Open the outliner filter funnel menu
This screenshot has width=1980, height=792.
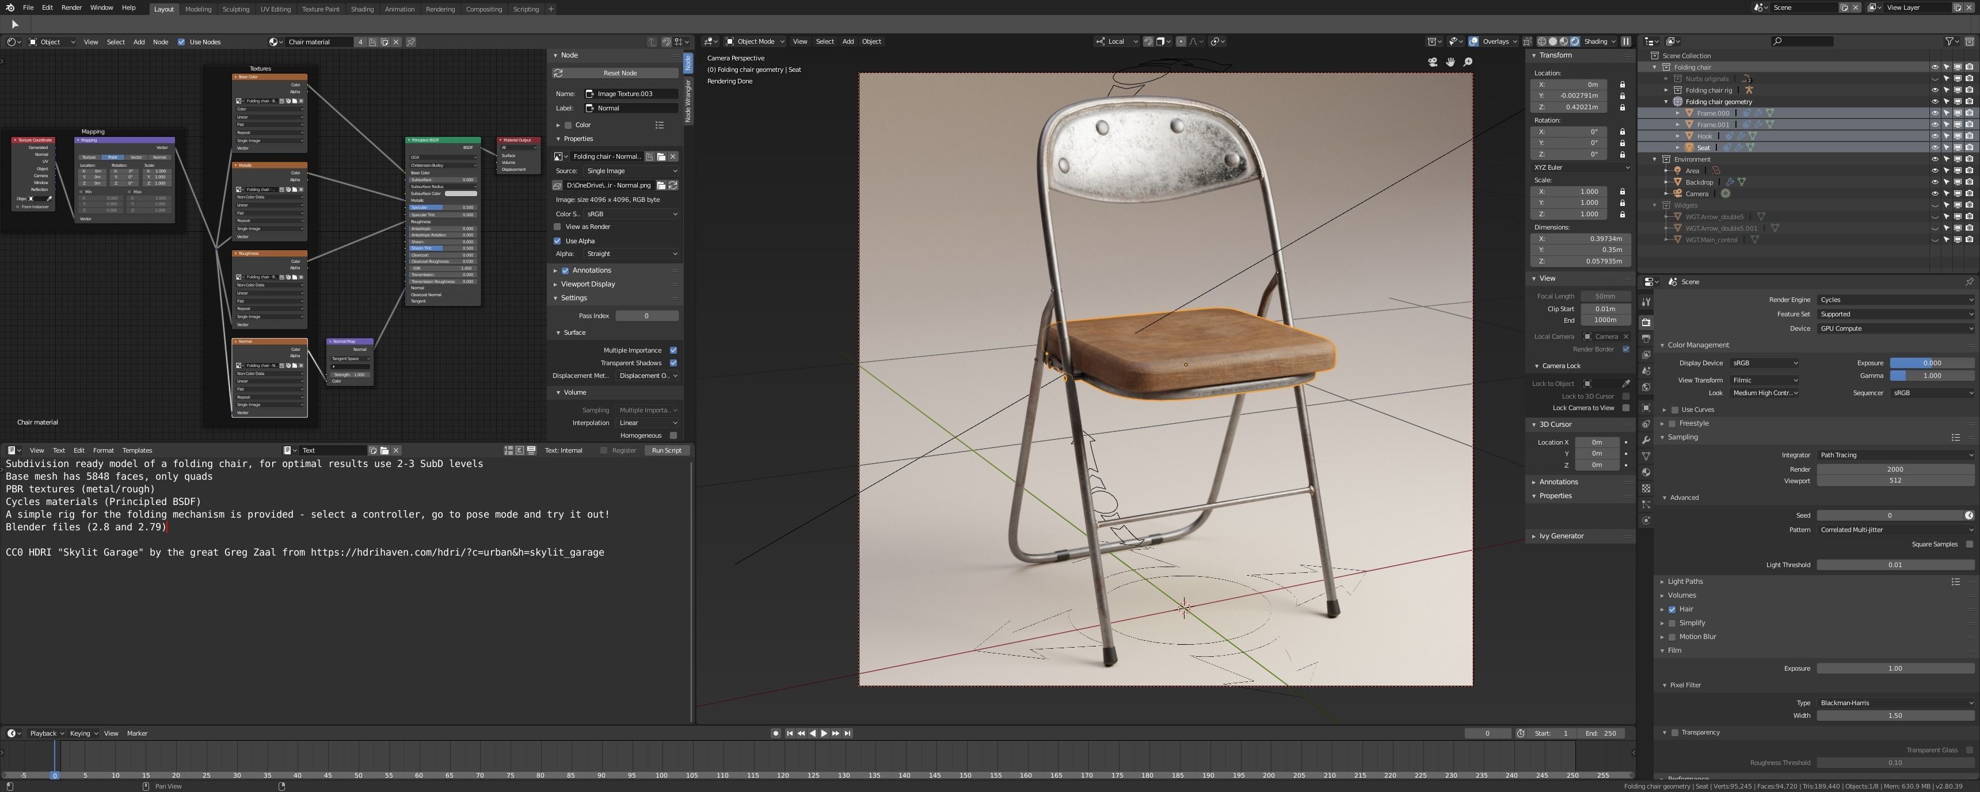pos(1952,41)
